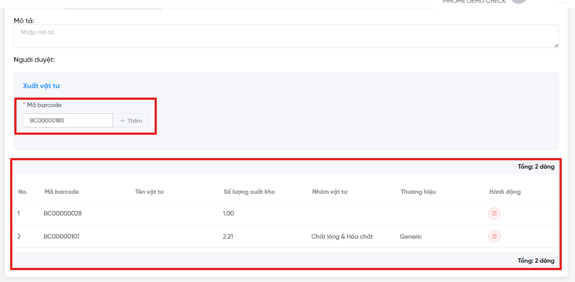
Task: Click the Mã barcode column header
Action: tap(62, 192)
